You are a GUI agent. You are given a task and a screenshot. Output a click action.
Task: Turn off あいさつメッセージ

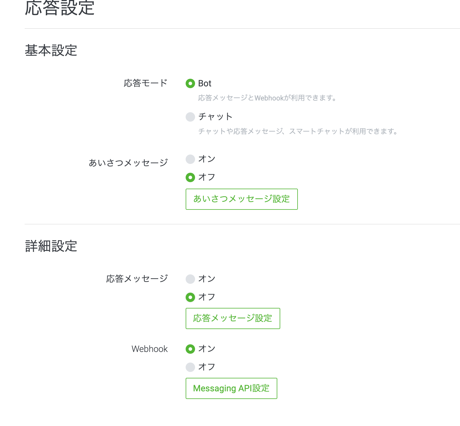click(x=190, y=177)
